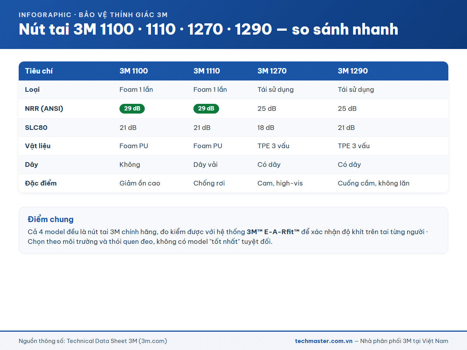
Task: Click 'Có dây' under the 3M 1290 column
Action: pos(349,164)
